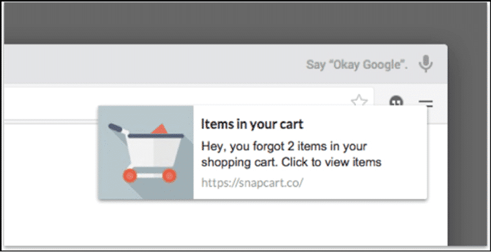Click empty space in Google search bar
This screenshot has width=491, height=252.
pos(157,64)
